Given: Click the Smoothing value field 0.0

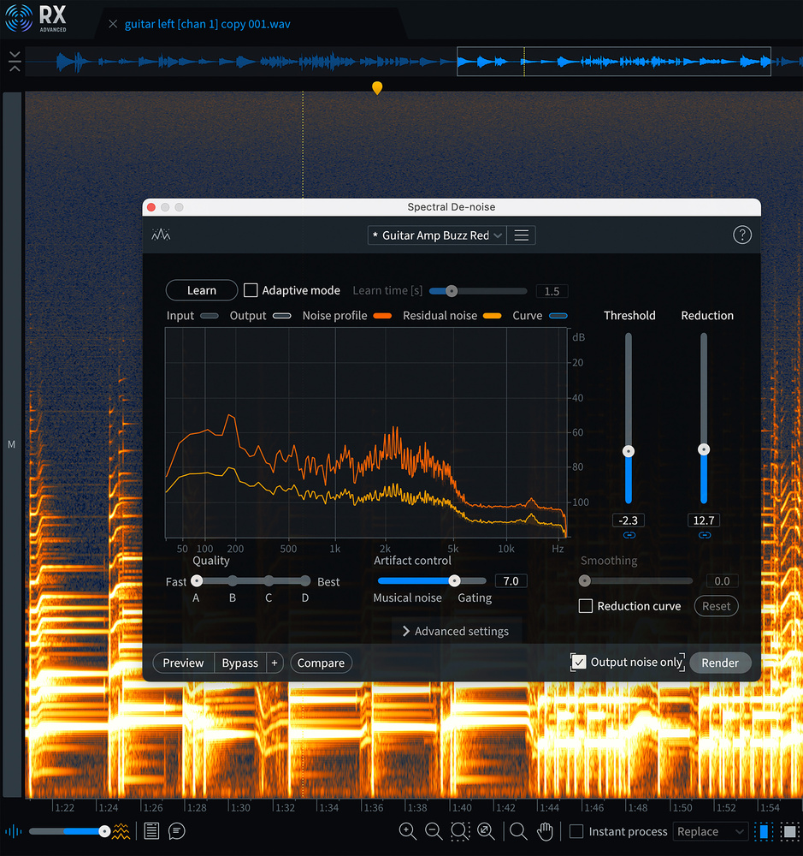Looking at the screenshot, I should pyautogui.click(x=722, y=581).
